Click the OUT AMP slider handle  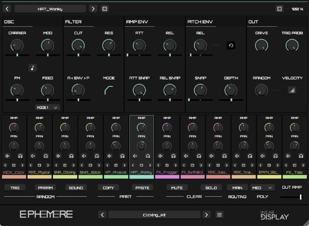(300, 197)
